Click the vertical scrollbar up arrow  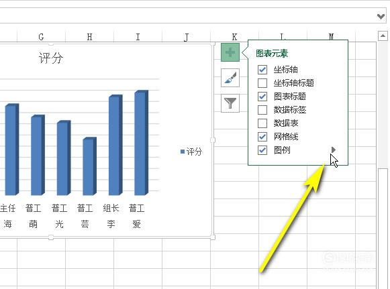[x=383, y=36]
